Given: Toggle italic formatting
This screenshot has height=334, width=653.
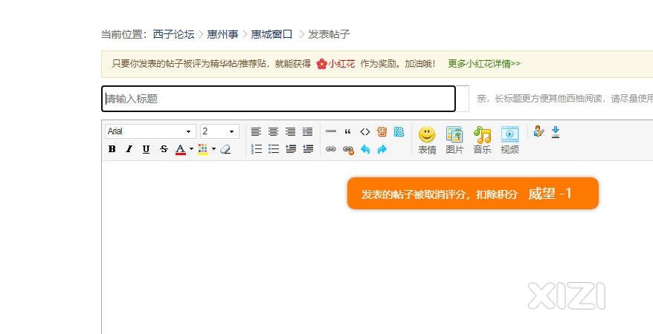Looking at the screenshot, I should click(129, 148).
